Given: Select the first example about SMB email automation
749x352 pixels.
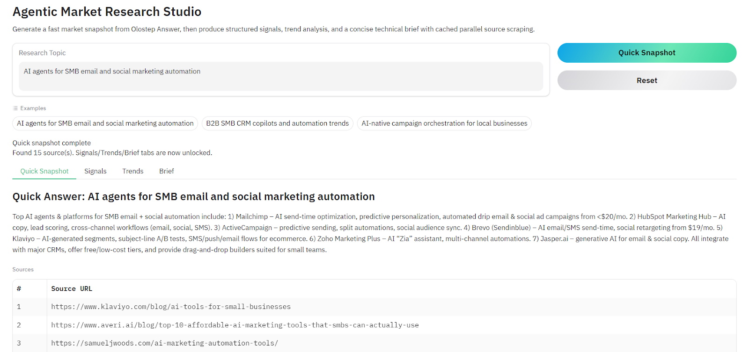Looking at the screenshot, I should [105, 123].
